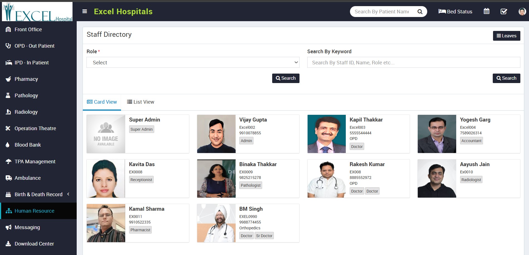Open Blood Bank menu item
This screenshot has width=529, height=255.
coord(28,145)
